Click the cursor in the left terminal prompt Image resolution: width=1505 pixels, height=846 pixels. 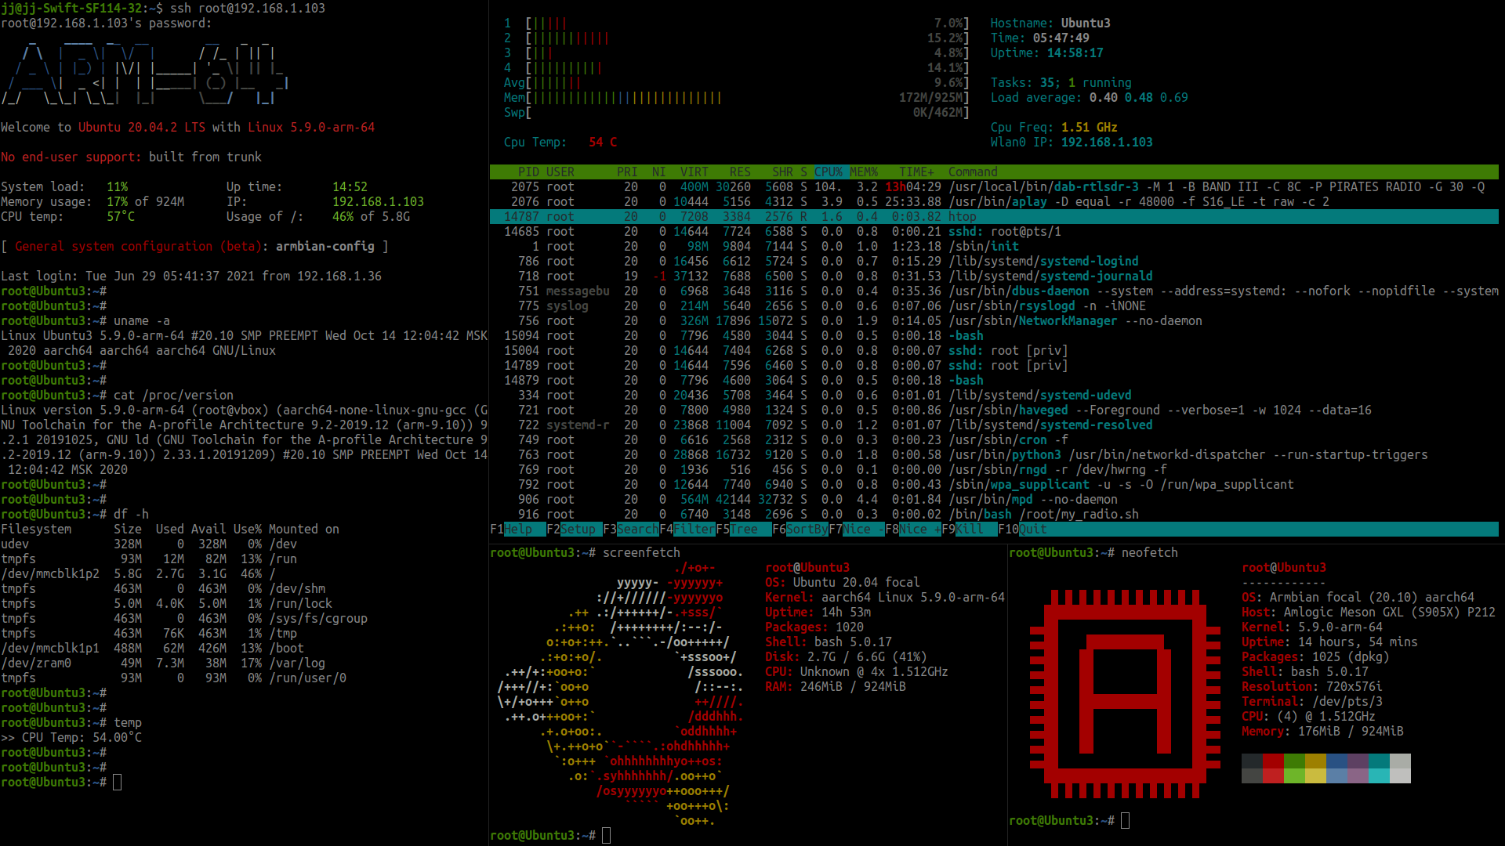[x=118, y=782]
